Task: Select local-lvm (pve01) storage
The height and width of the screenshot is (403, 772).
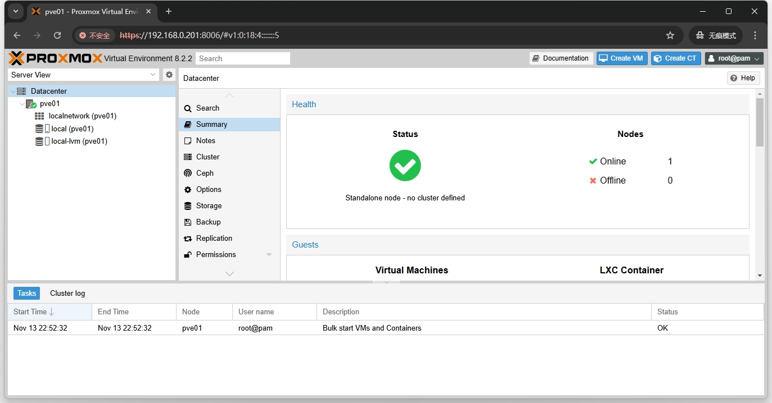Action: (x=79, y=141)
